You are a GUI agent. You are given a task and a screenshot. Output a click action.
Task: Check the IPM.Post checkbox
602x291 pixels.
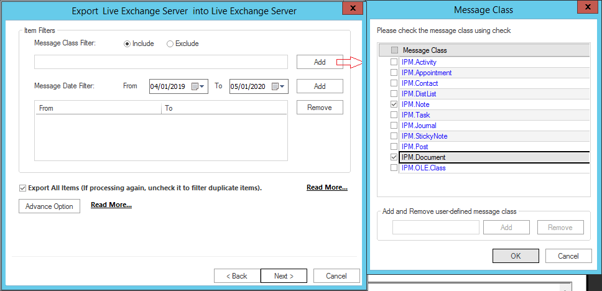394,146
